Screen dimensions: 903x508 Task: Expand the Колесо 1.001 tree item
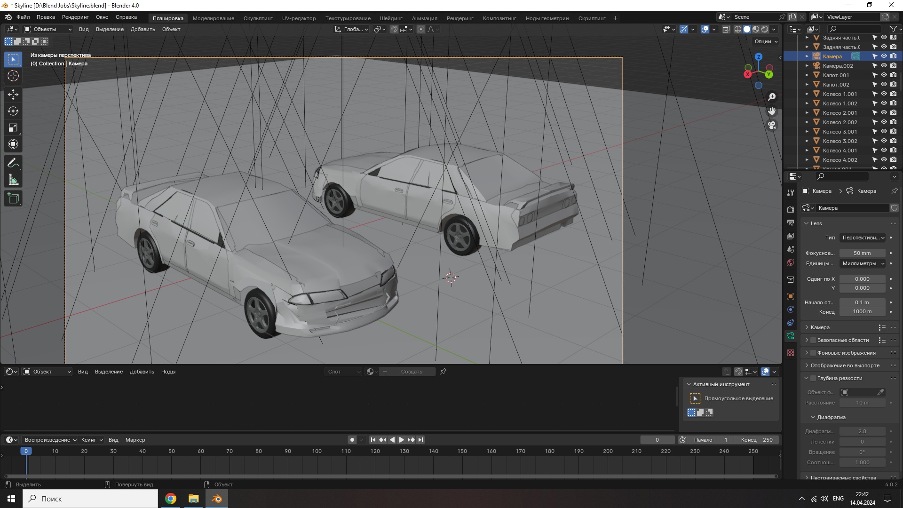pyautogui.click(x=807, y=94)
